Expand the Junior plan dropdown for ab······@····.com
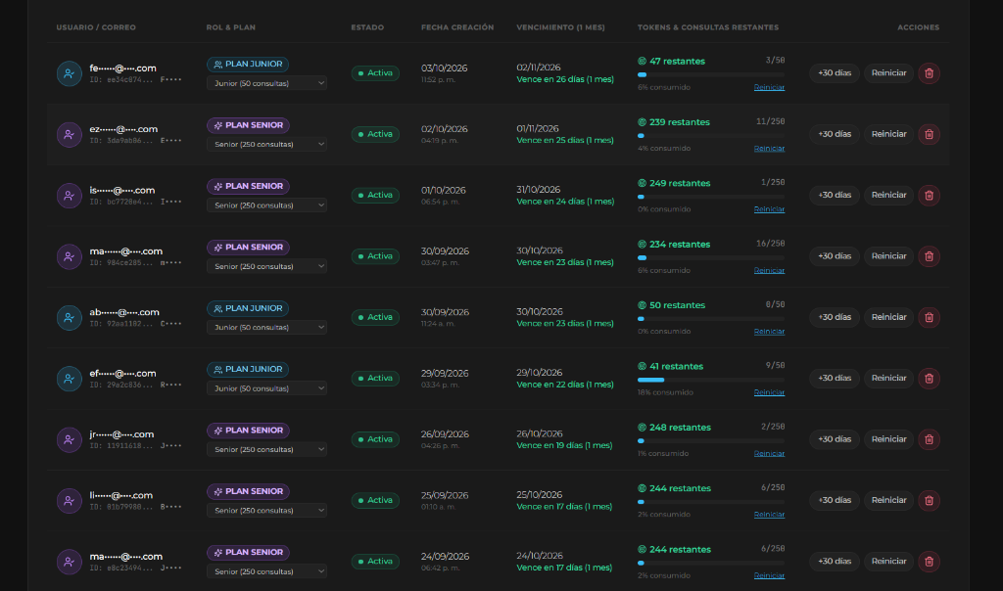Viewport: 1003px width, 591px height. coord(266,327)
